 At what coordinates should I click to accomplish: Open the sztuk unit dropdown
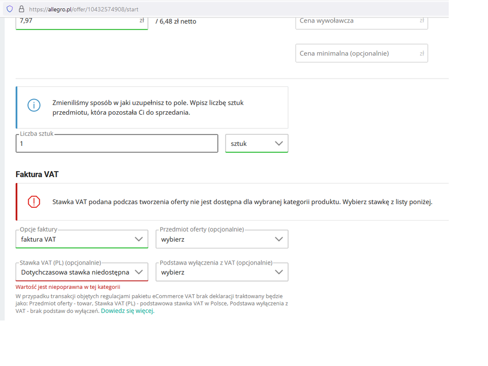coord(256,143)
